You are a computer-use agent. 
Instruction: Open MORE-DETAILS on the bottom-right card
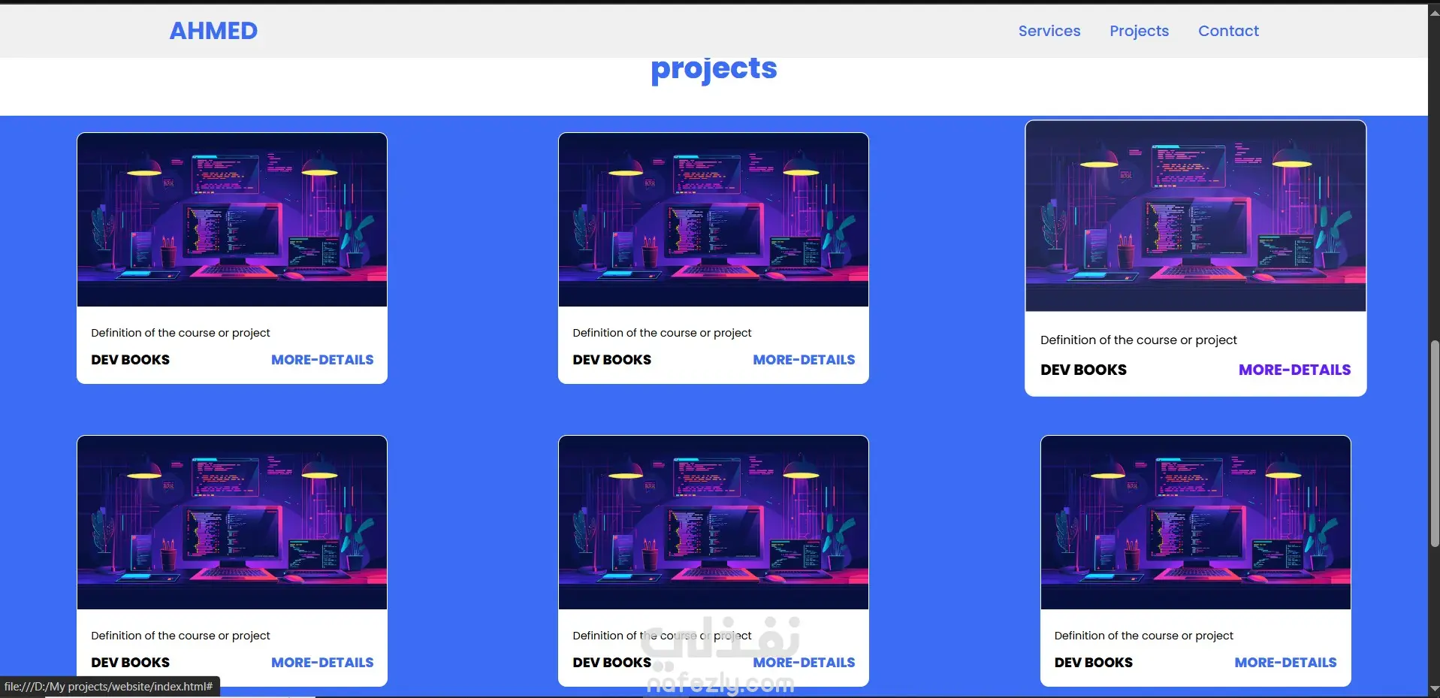coord(1285,663)
